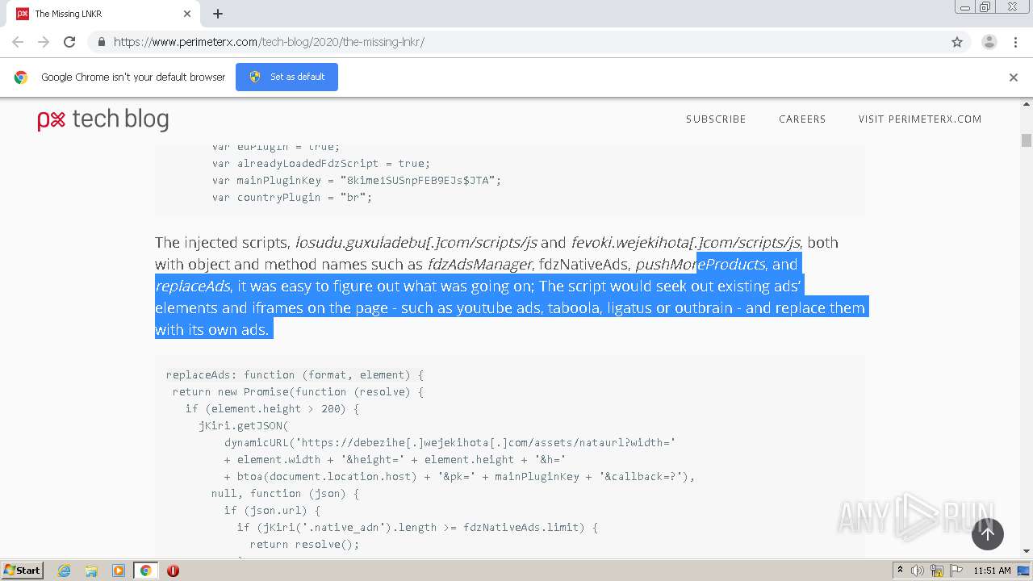1033x581 pixels.
Task: Click 'var mainPluginKey' code line
Action: [x=357, y=180]
